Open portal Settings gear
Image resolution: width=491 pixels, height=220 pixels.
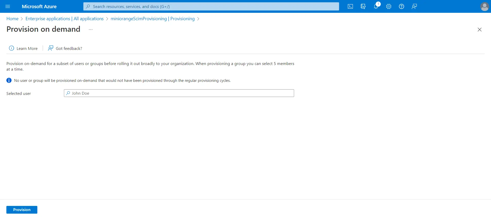point(389,6)
